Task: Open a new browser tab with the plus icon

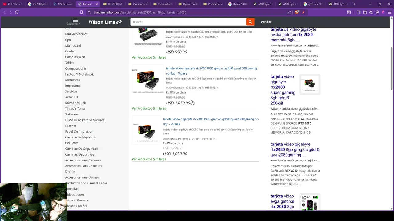Action: [354, 4]
